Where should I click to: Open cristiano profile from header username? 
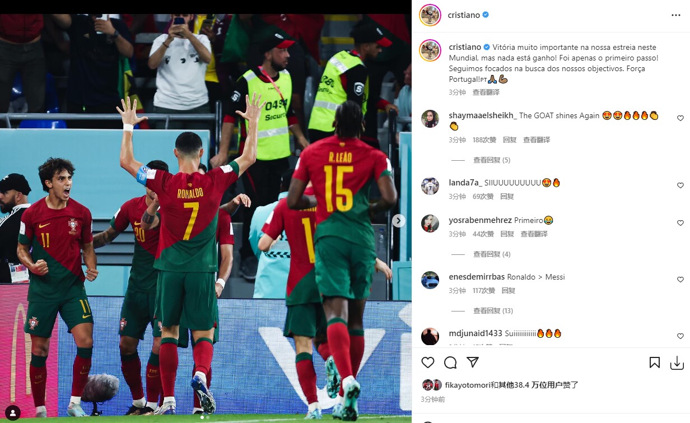click(x=464, y=15)
